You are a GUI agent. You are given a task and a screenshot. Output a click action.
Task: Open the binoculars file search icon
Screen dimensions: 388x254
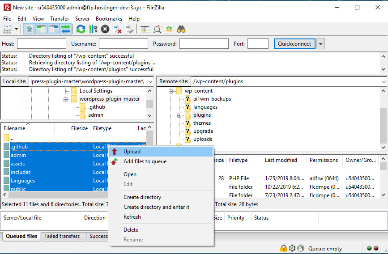(181, 29)
